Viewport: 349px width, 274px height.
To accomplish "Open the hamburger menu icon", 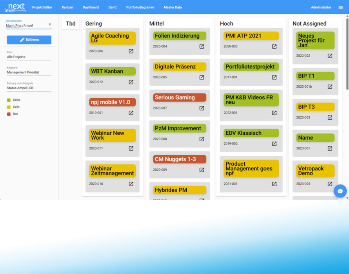I will [x=340, y=7].
